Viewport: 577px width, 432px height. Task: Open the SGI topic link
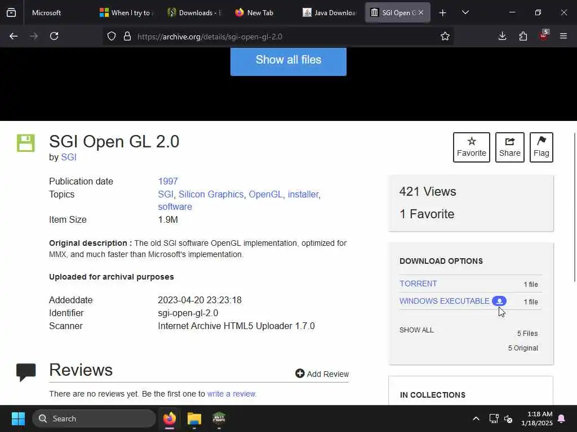(x=165, y=194)
